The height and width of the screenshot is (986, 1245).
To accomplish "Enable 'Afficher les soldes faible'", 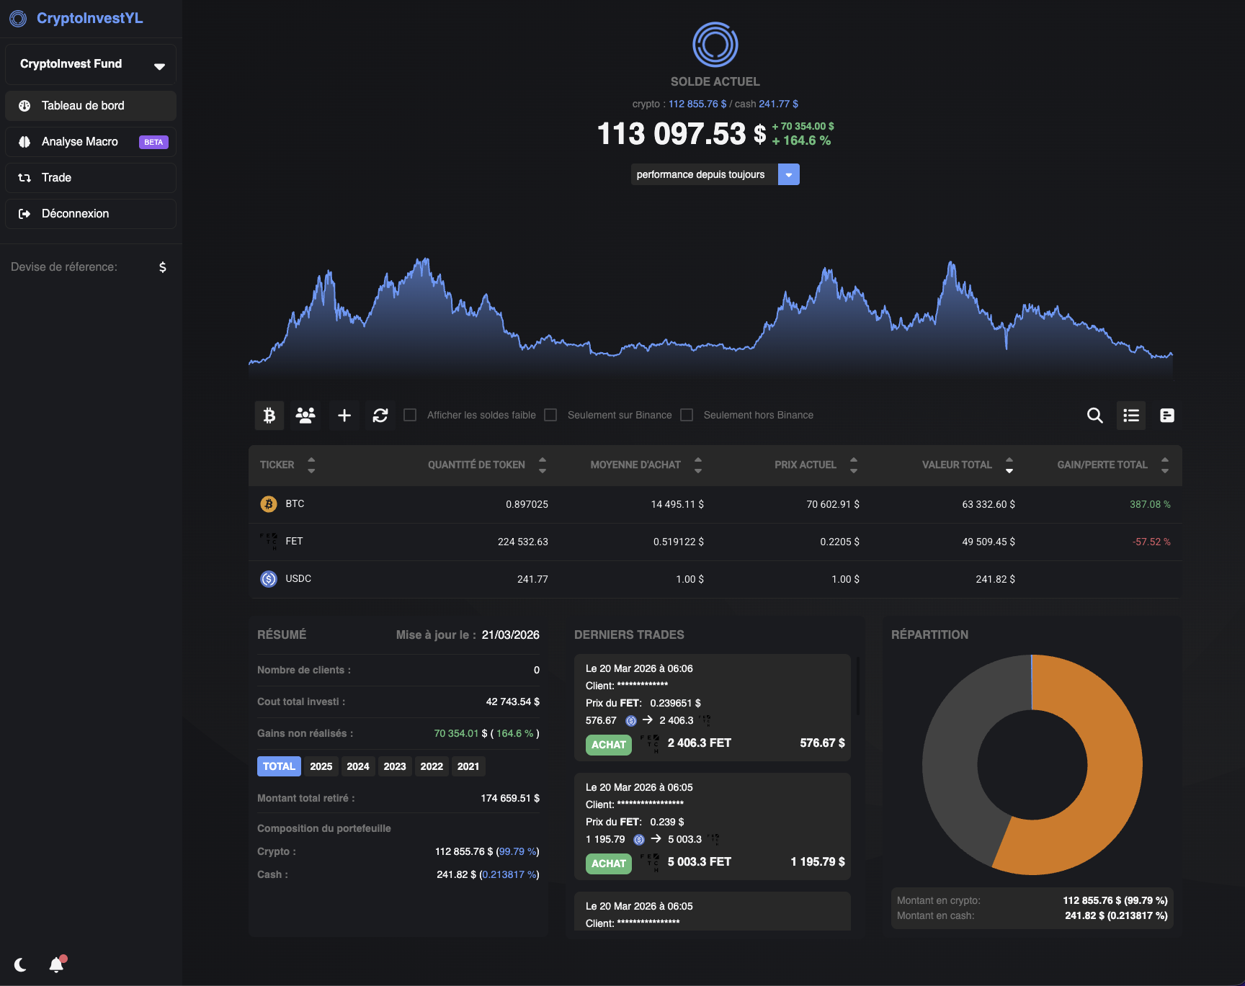I will (x=410, y=415).
